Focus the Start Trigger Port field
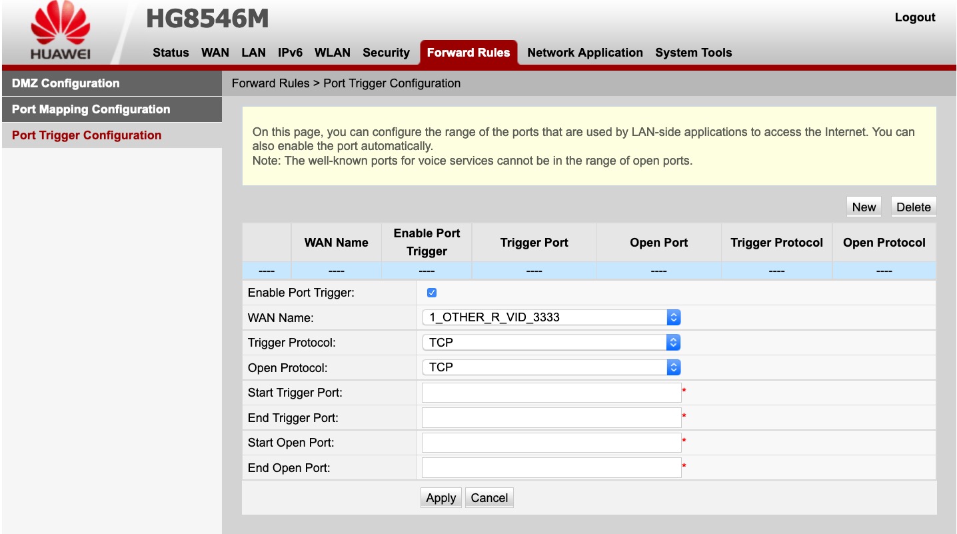This screenshot has width=957, height=534. tap(551, 393)
